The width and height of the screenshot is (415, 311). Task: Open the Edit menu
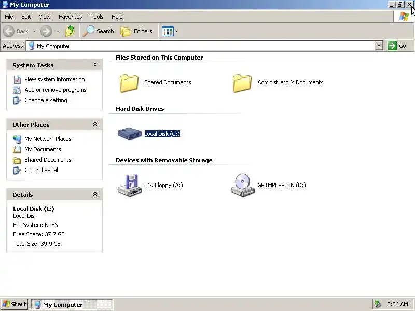(x=26, y=17)
